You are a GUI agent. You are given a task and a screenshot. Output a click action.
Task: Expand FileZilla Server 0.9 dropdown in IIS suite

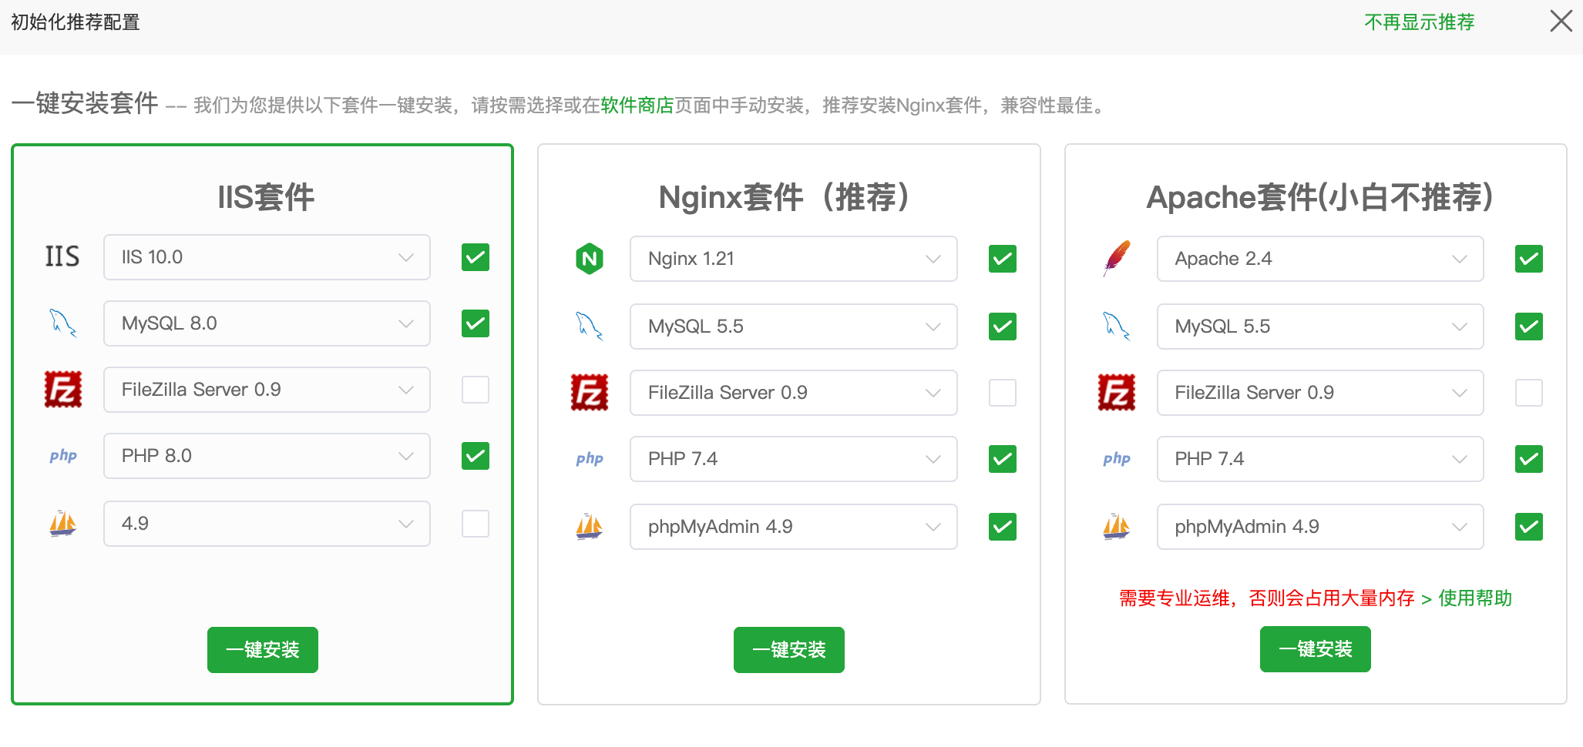pos(267,390)
